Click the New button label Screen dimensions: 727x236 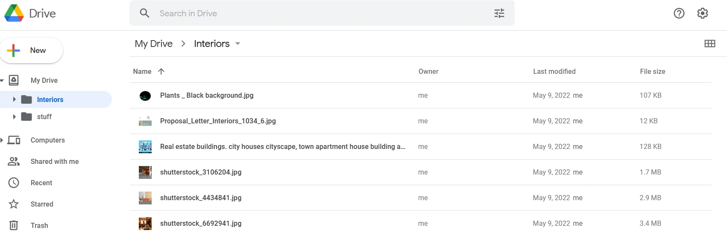(x=38, y=50)
